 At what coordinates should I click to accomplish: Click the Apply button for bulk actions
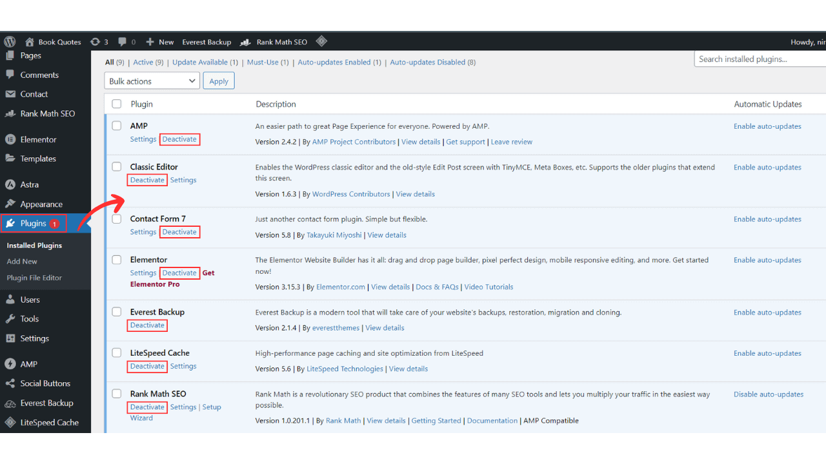pyautogui.click(x=218, y=81)
